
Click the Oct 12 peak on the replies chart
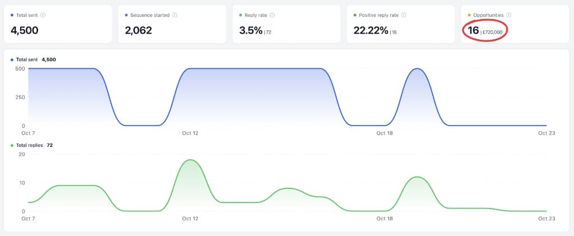pos(190,160)
